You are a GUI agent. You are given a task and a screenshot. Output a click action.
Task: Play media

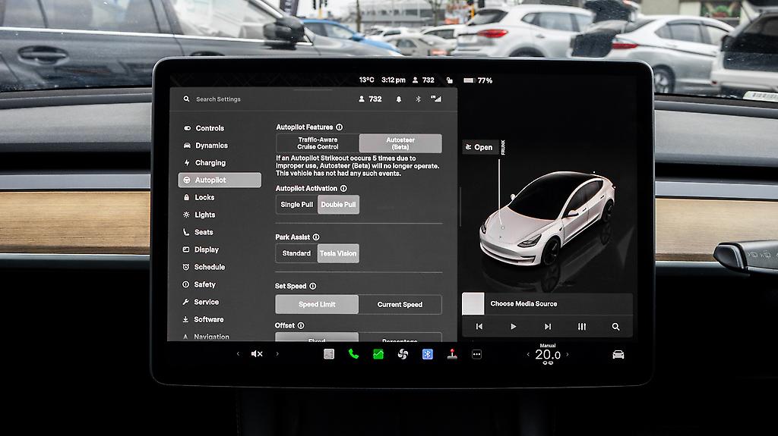pyautogui.click(x=513, y=327)
